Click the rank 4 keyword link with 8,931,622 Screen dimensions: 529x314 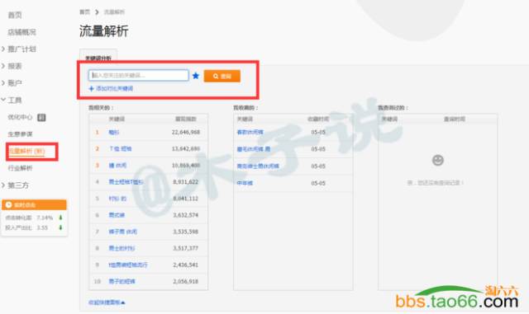click(x=126, y=182)
